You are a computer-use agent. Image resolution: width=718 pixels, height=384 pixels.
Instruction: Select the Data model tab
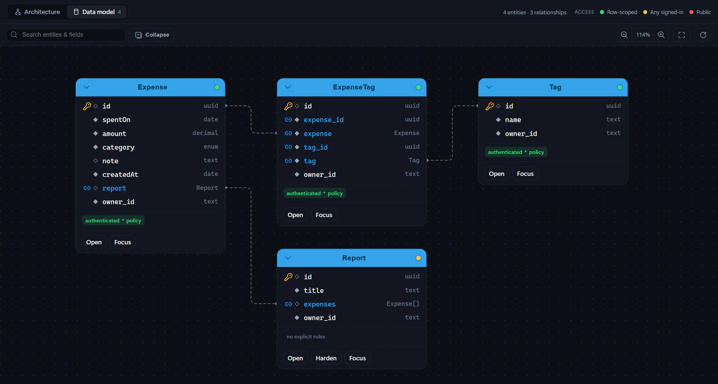pyautogui.click(x=97, y=12)
